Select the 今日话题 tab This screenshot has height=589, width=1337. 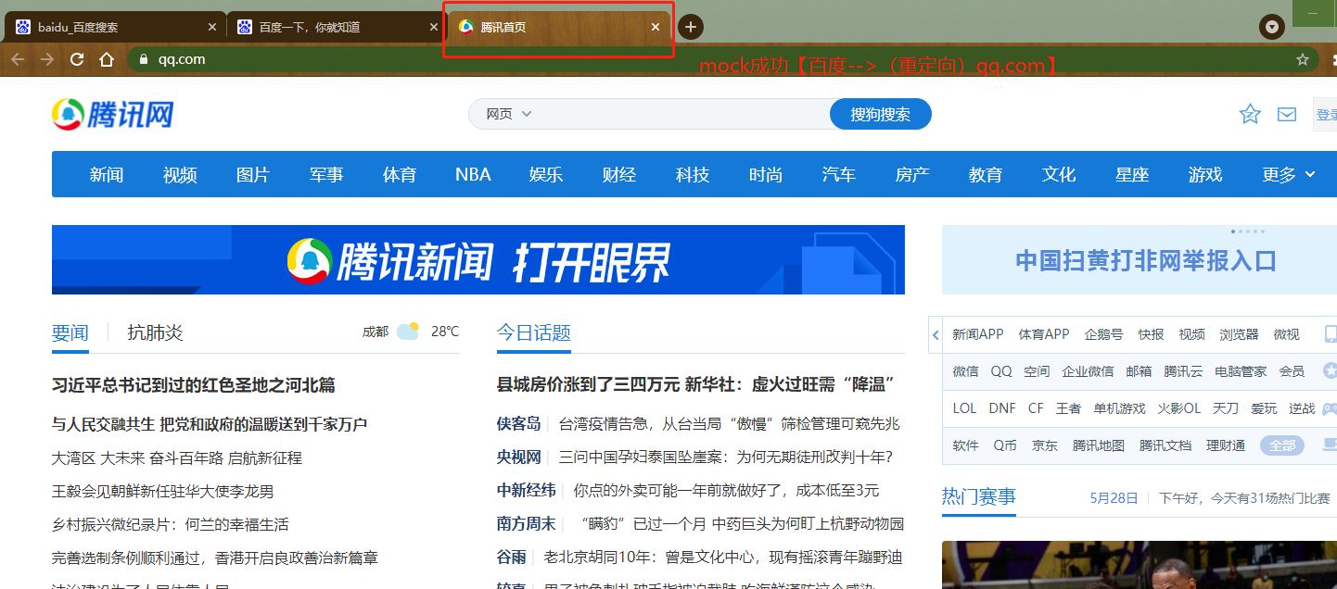(x=534, y=332)
